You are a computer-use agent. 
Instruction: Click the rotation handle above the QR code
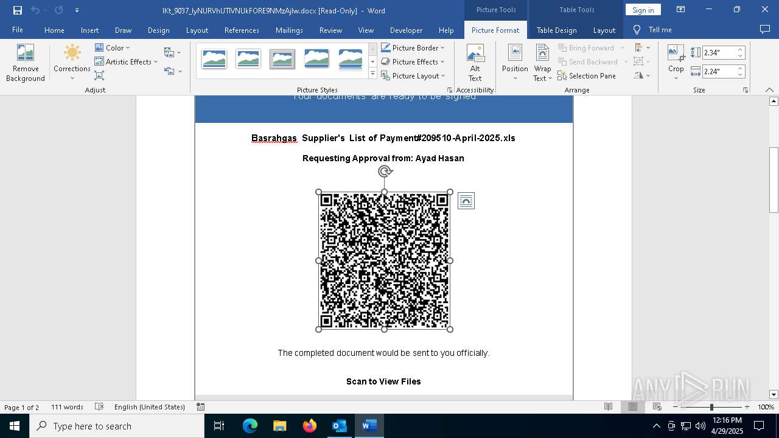(x=385, y=172)
